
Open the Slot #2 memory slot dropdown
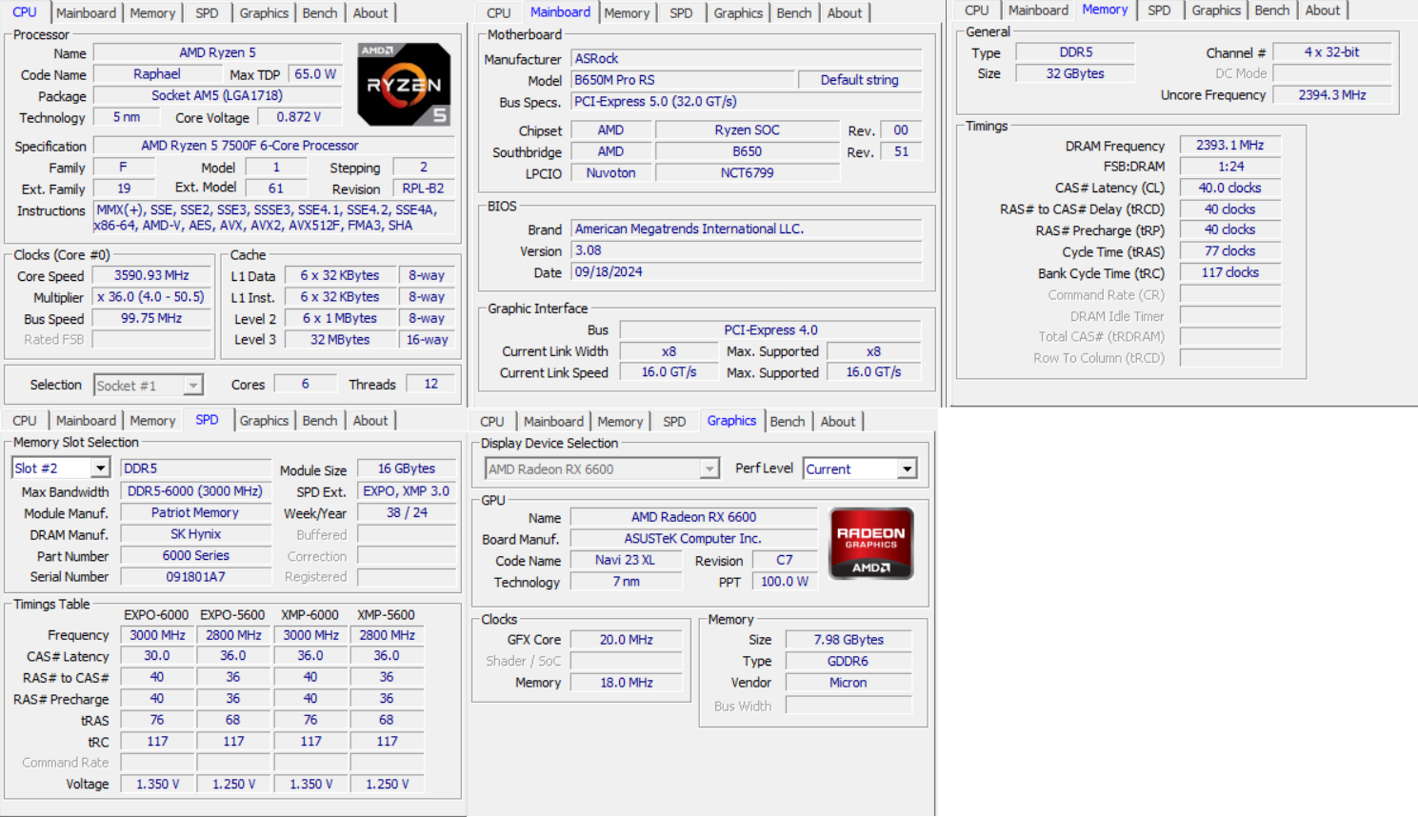(100, 468)
